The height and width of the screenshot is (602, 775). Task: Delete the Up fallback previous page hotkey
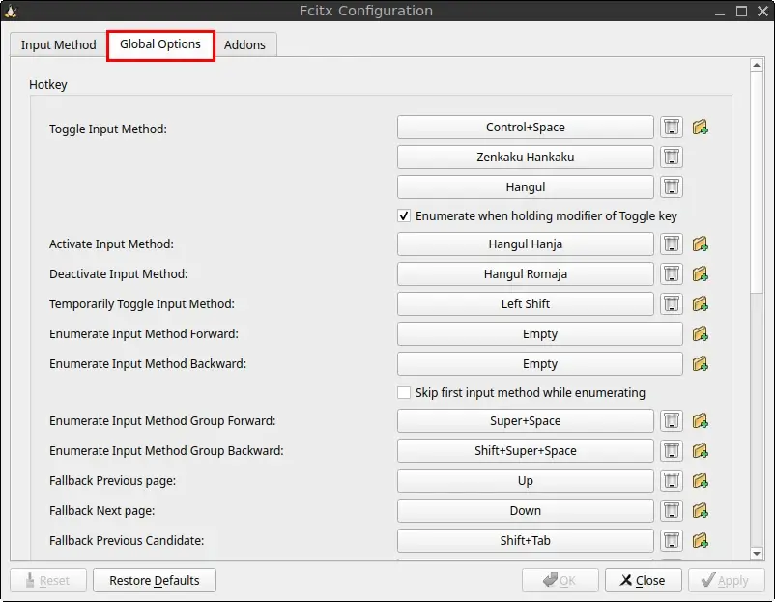pyautogui.click(x=672, y=481)
